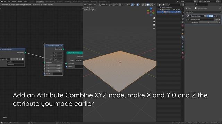Click the Transform field in Sample Texture node

[x=15, y=65]
